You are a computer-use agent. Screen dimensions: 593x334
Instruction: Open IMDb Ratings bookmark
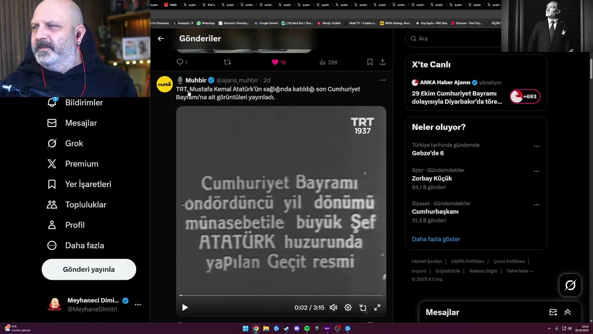click(x=395, y=23)
